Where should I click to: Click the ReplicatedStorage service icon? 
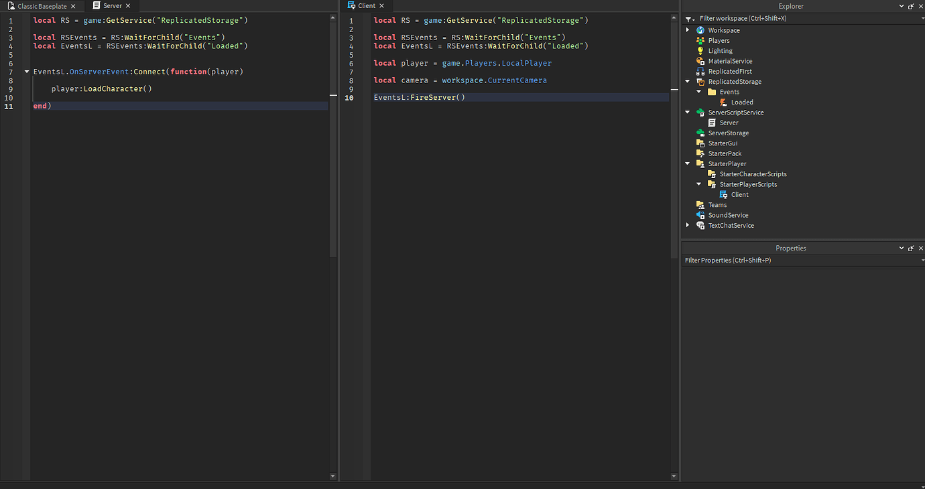700,81
